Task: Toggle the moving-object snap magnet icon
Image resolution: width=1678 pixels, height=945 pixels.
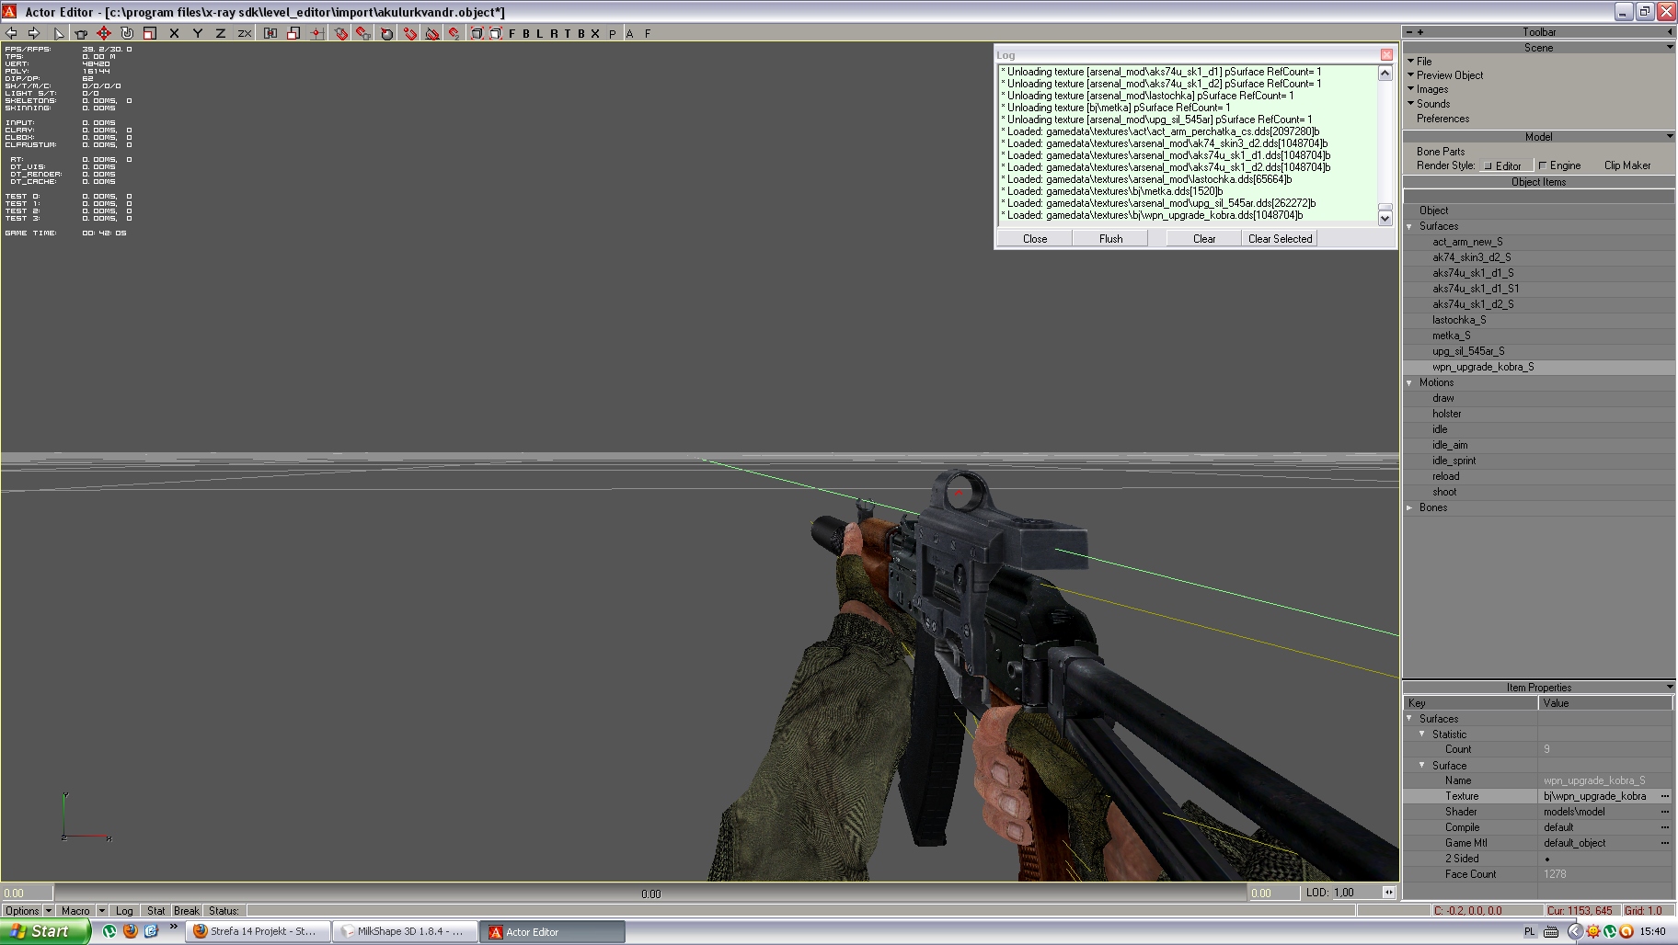Action: click(x=364, y=33)
